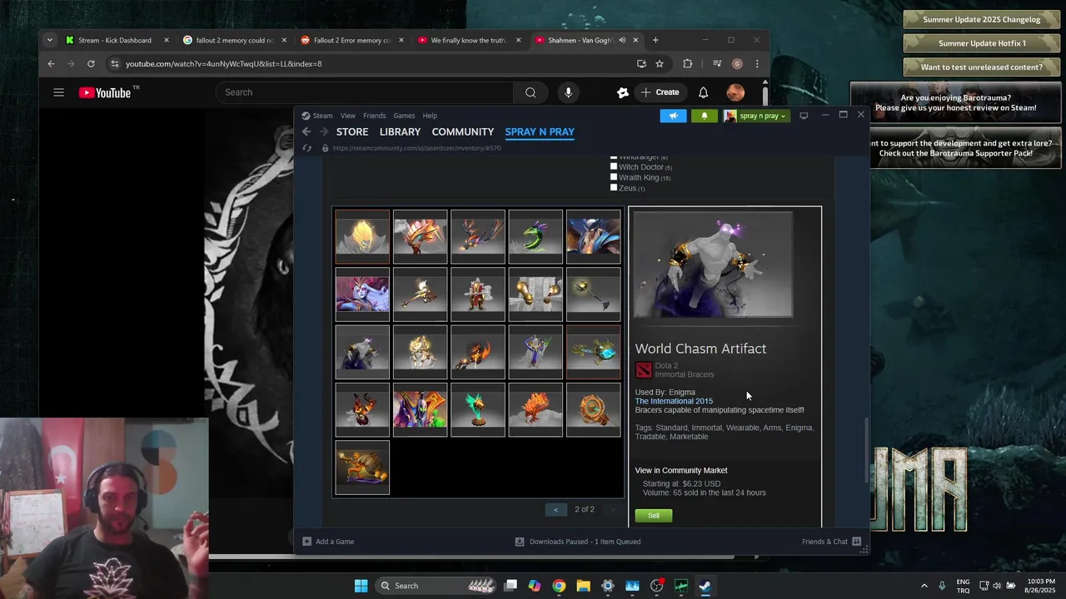Open a new Chrome tab
1066x599 pixels.
pyautogui.click(x=655, y=40)
